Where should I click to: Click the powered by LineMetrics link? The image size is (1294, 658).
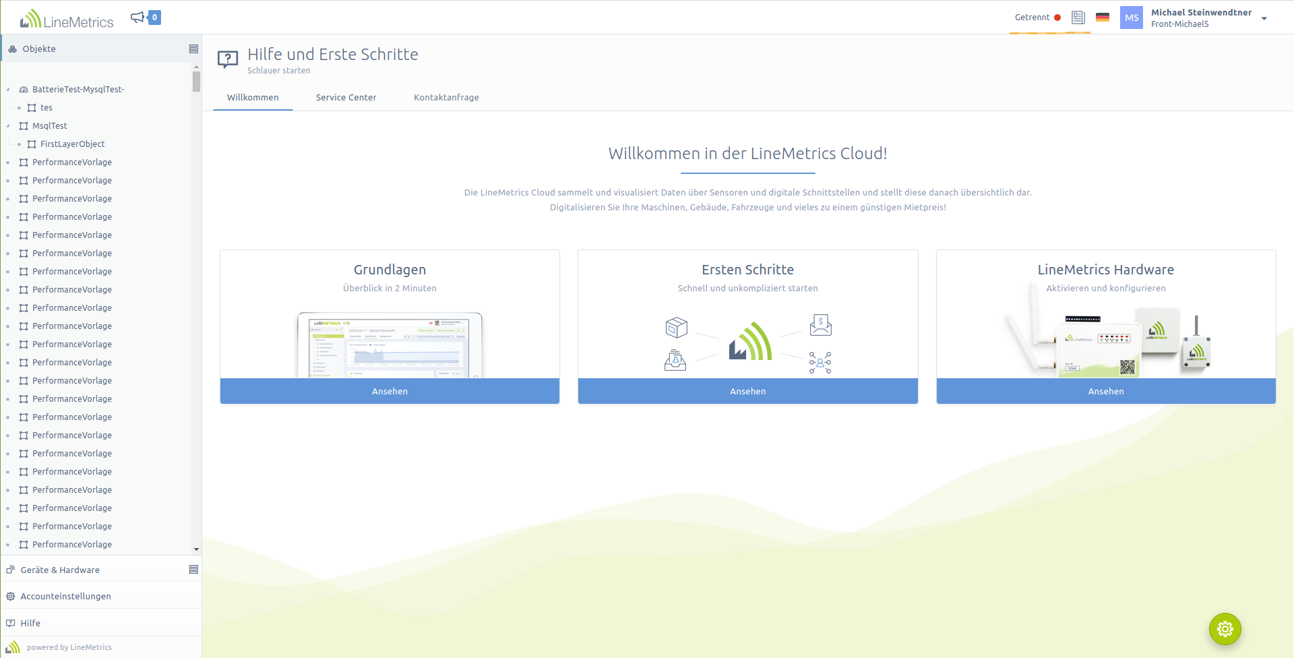click(69, 647)
